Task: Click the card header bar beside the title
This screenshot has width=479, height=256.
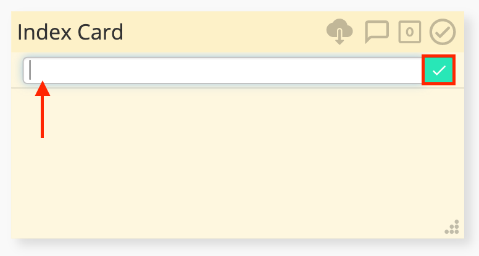Action: pos(223,32)
